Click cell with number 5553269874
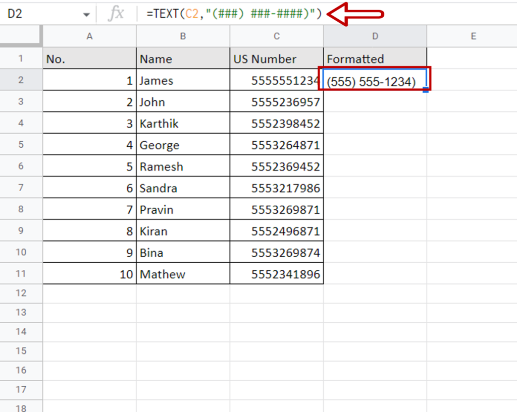This screenshot has height=412, width=517. pyautogui.click(x=277, y=252)
